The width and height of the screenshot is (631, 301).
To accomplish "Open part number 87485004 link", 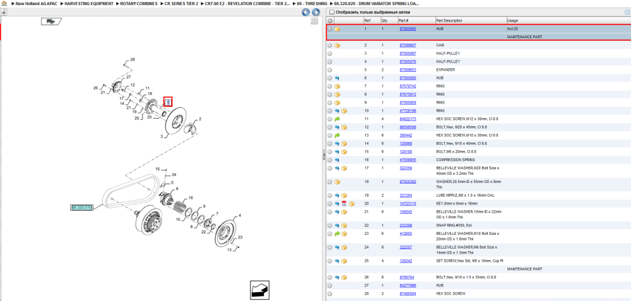I will pos(408,294).
